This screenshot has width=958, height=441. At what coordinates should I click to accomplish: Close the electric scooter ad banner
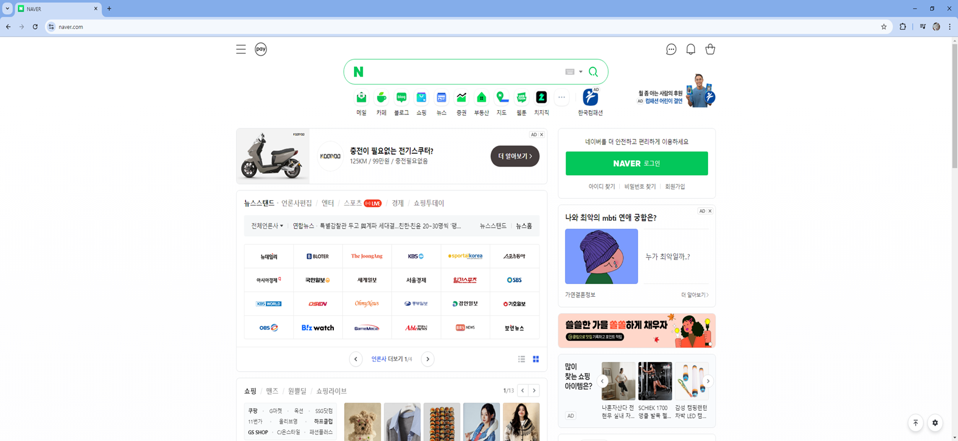point(541,135)
